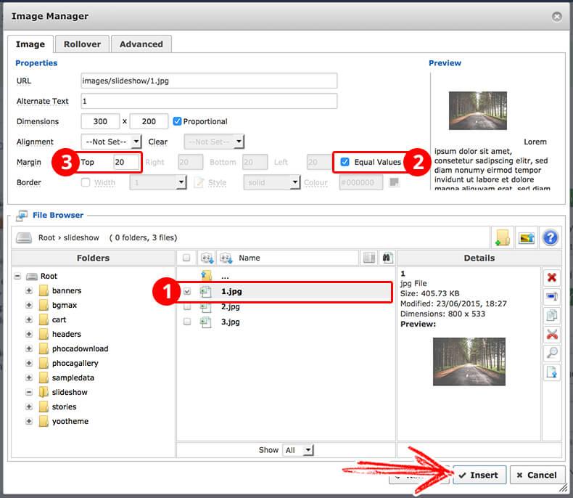
Task: Click the binoculars search icon
Action: click(387, 258)
